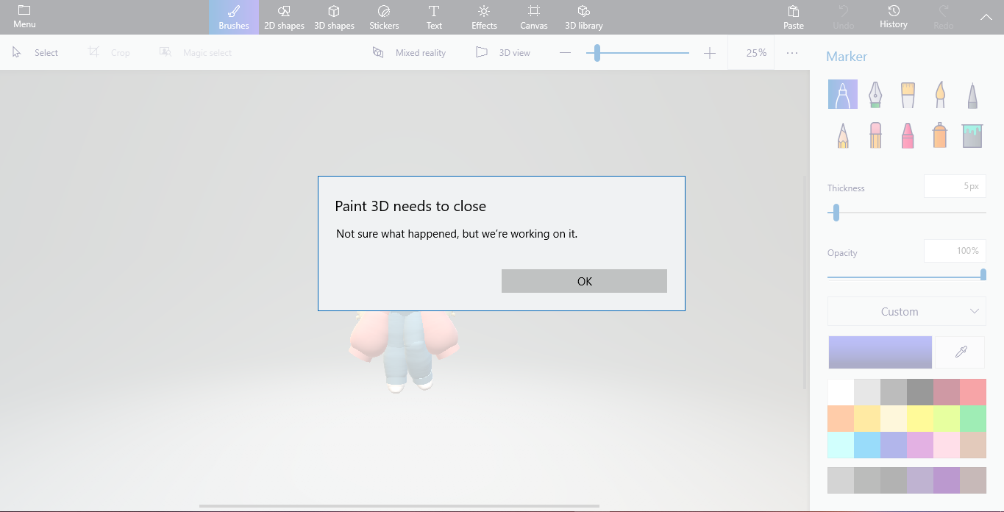This screenshot has height=512, width=1004.
Task: Select the Pencil brush
Action: 843,135
